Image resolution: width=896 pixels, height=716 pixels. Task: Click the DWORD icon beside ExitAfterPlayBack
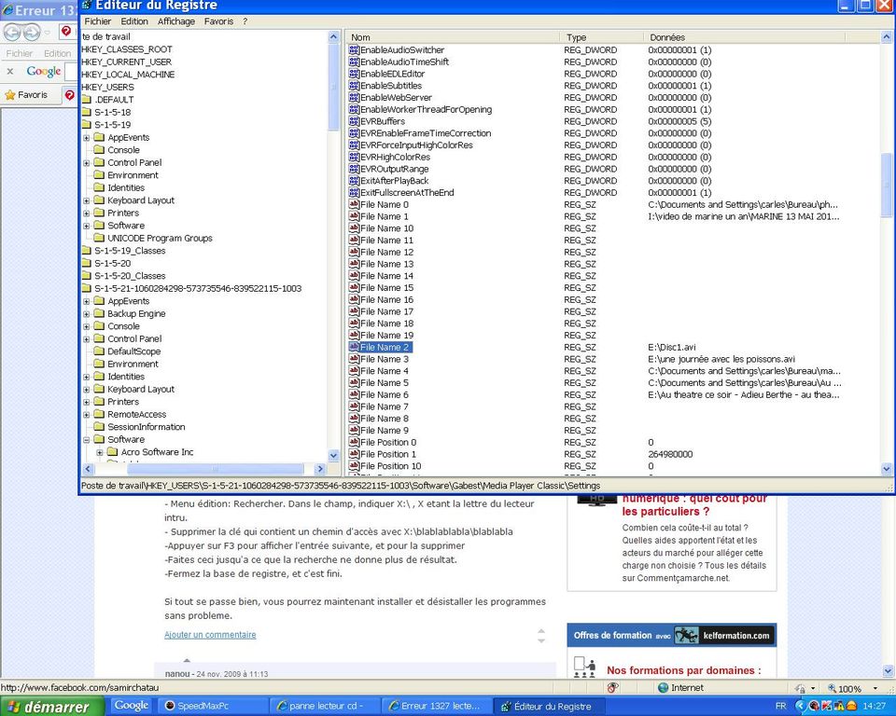354,181
